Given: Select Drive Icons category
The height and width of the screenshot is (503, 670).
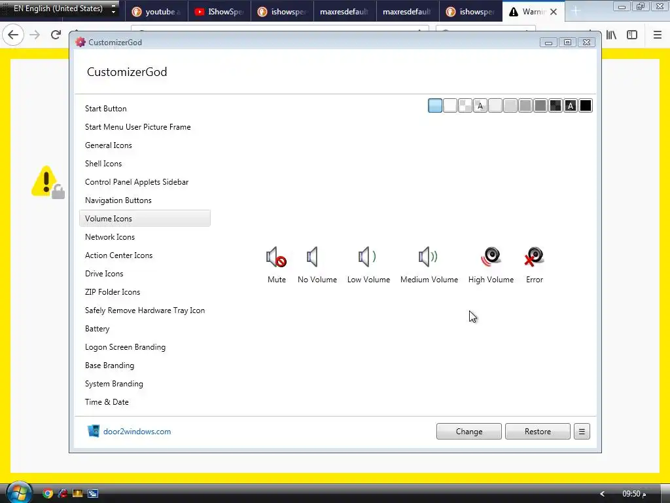Looking at the screenshot, I should (x=145, y=274).
